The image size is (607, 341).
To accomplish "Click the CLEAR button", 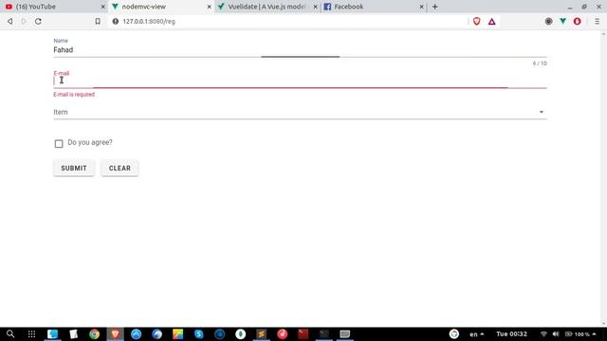I will [120, 169].
